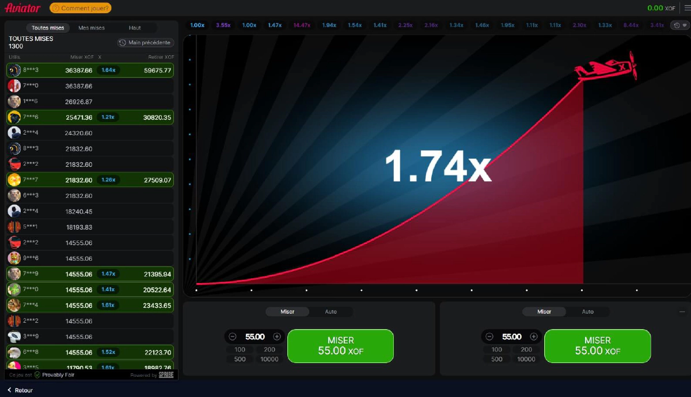Show Main précédente previous hand
The height and width of the screenshot is (397, 691).
(x=146, y=43)
